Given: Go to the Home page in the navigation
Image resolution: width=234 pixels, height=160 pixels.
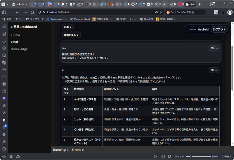Looking at the screenshot, I should tap(16, 35).
